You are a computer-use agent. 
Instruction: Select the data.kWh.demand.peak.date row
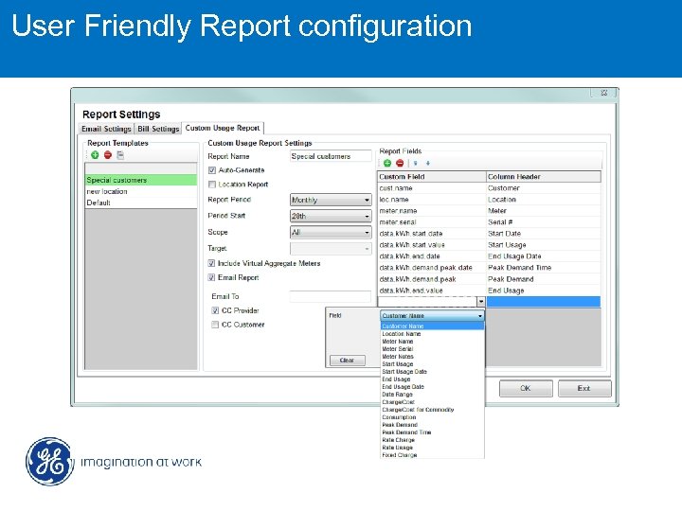(x=489, y=268)
